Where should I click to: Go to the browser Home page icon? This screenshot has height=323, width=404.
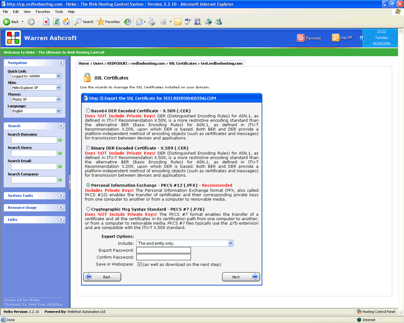[66, 22]
